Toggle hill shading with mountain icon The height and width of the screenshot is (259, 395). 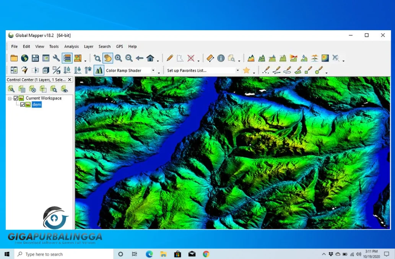[x=99, y=70]
